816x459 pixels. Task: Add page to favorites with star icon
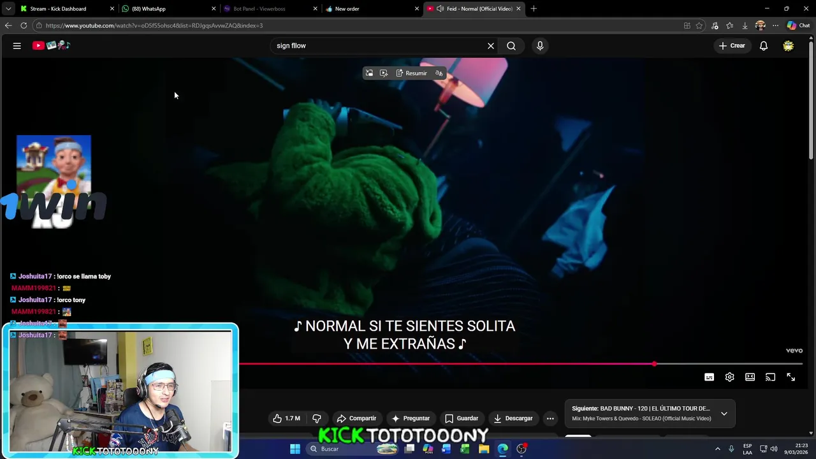point(699,25)
